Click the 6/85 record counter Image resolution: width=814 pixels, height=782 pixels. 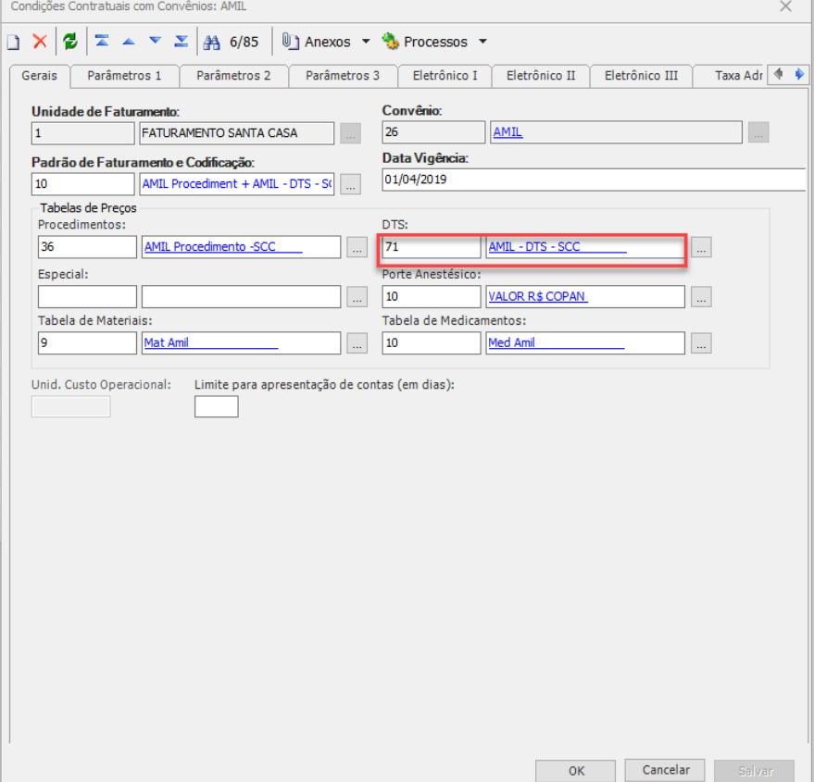(x=244, y=42)
